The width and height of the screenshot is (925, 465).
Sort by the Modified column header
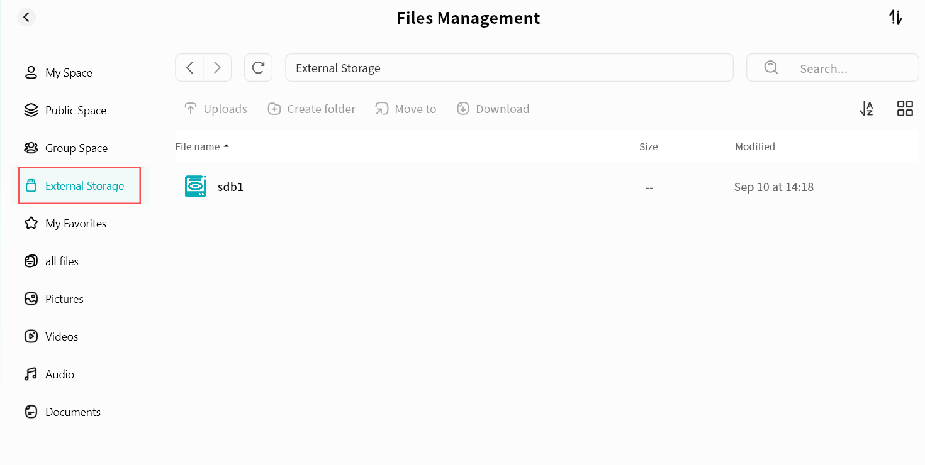[754, 146]
